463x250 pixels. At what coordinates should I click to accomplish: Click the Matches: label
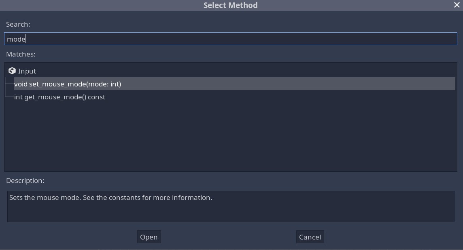21,54
